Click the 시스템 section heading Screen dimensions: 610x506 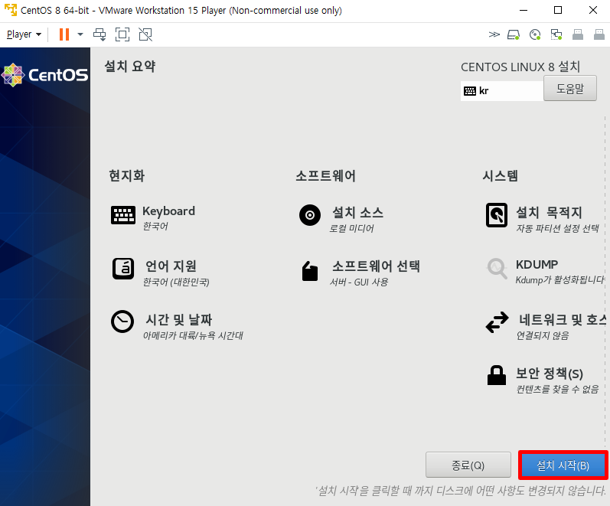[501, 175]
